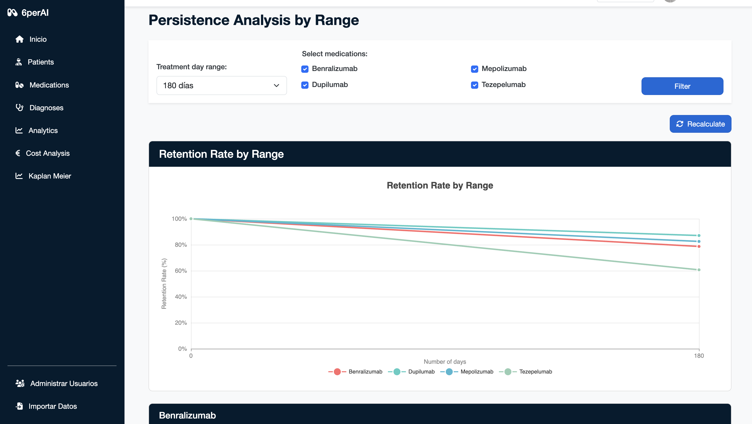Click Dupilumab data point at day 180
The image size is (752, 424).
click(x=699, y=236)
